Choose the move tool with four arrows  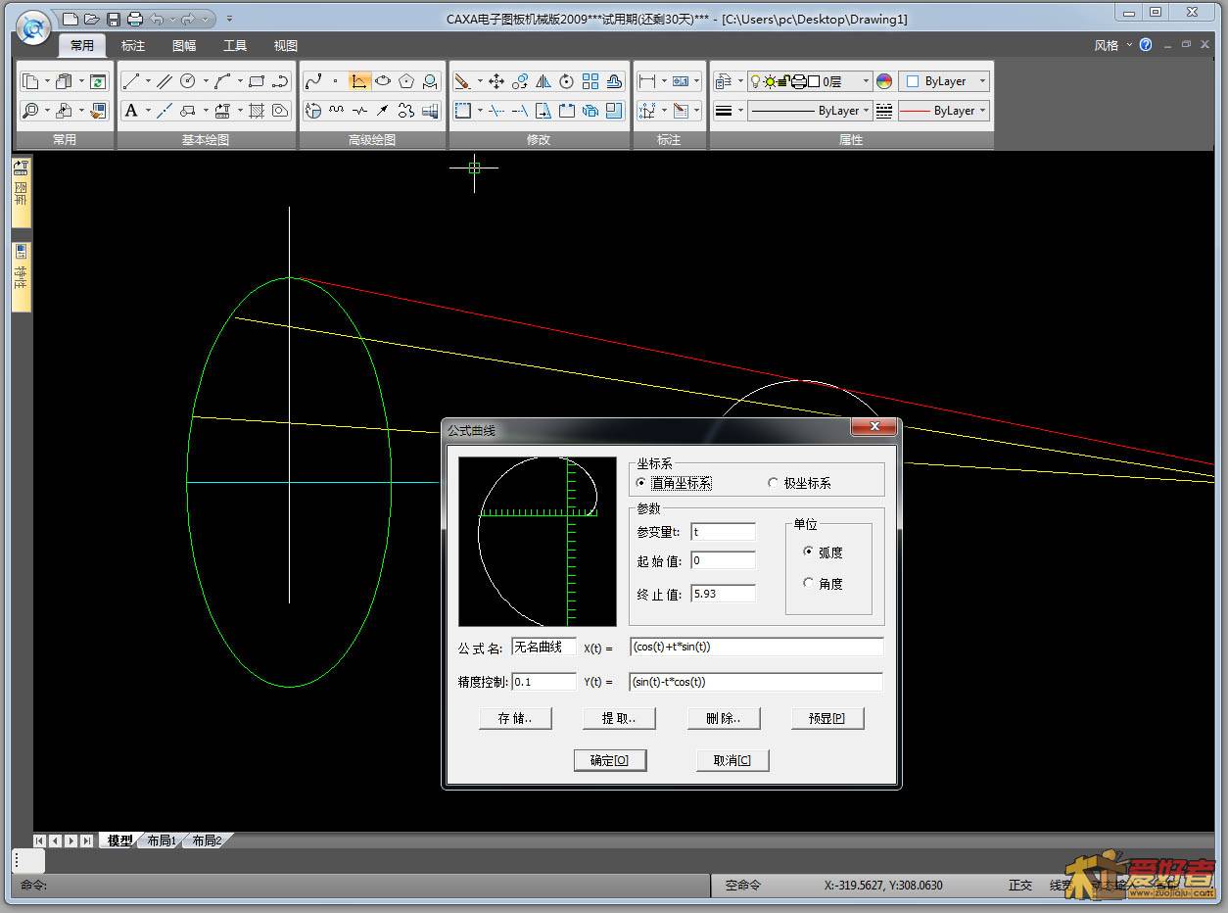coord(496,81)
